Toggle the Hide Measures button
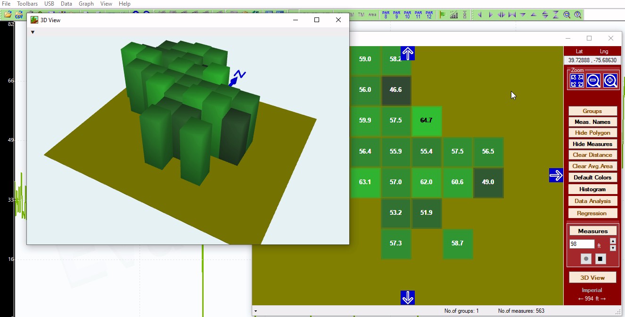This screenshot has height=317, width=625. [592, 144]
